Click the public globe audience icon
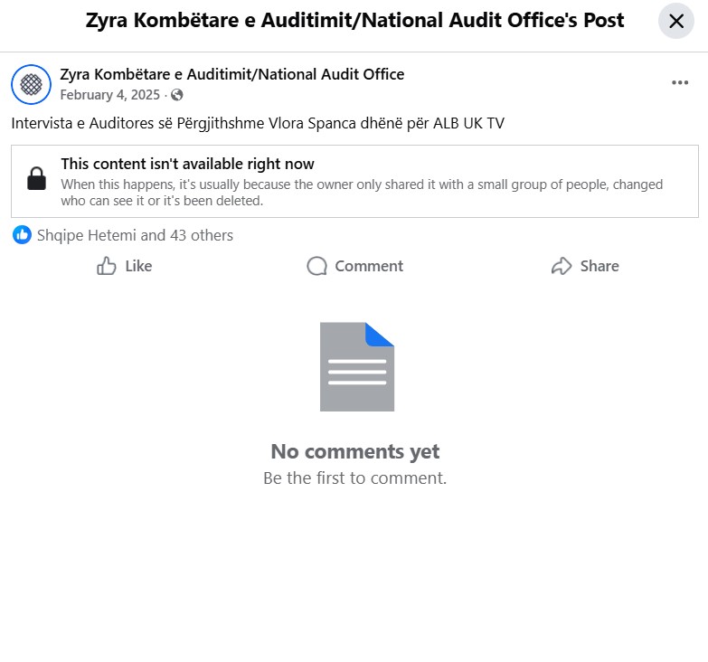 (x=176, y=95)
